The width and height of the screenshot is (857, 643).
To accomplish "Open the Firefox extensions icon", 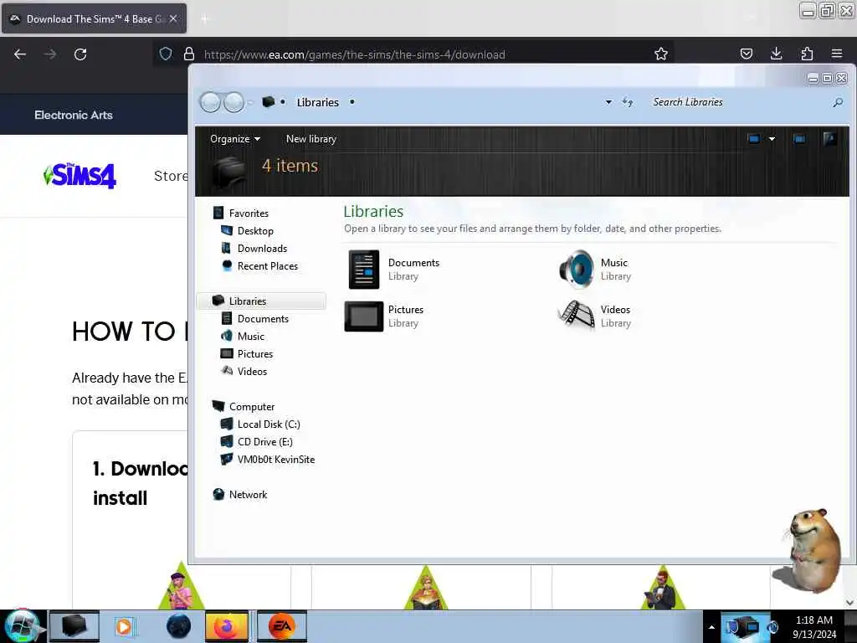I will click(807, 54).
